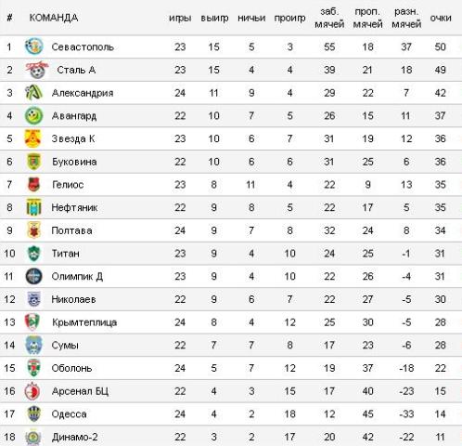Viewport: 462px width, 446px height.
Task: Open the Николаев team name
Action: click(73, 299)
